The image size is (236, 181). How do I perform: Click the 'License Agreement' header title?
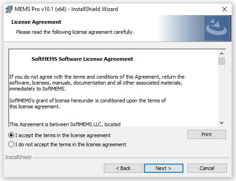pos(36,22)
